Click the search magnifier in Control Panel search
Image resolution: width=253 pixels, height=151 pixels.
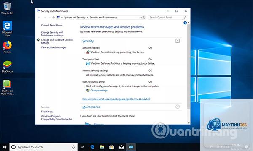click(185, 18)
